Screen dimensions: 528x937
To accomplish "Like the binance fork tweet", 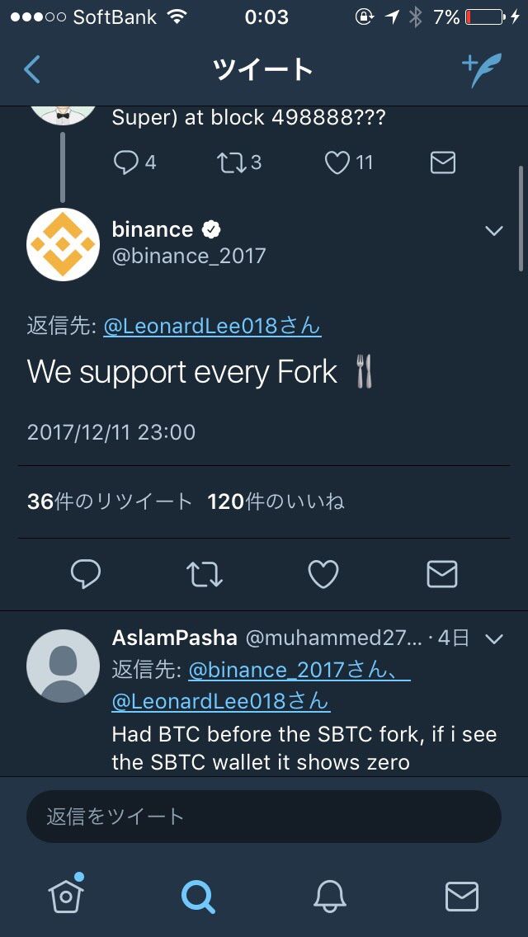I will click(323, 574).
